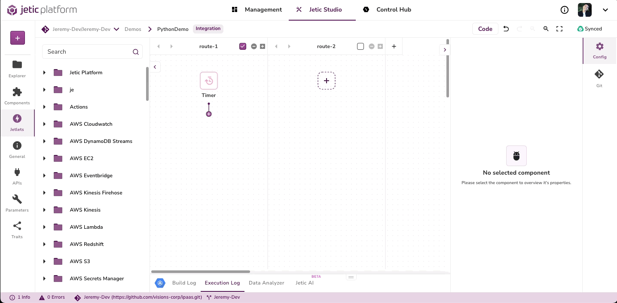Open the Explorer sidebar panel
This screenshot has width=617, height=303.
17,69
